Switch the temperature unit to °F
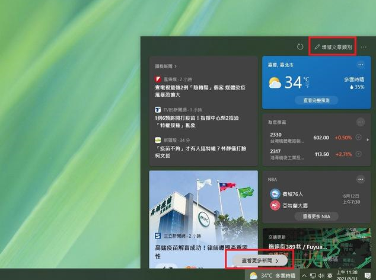 [x=307, y=85]
